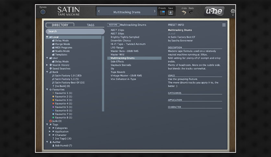Screen dimensions: 271x157
Task: Select Favourite 6 blue entry
Action: coord(62,111)
